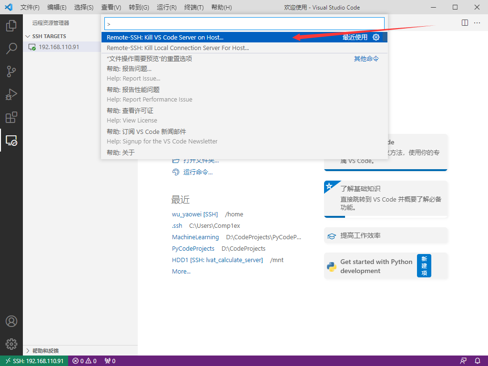The height and width of the screenshot is (366, 488).
Task: Click the feedback icon in status bar
Action: click(x=463, y=361)
